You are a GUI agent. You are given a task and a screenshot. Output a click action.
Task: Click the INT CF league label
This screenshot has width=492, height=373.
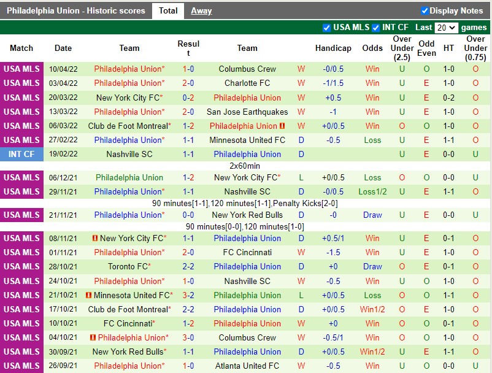tap(21, 155)
